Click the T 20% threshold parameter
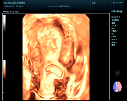This screenshot has height=101, width=127. [114, 31]
